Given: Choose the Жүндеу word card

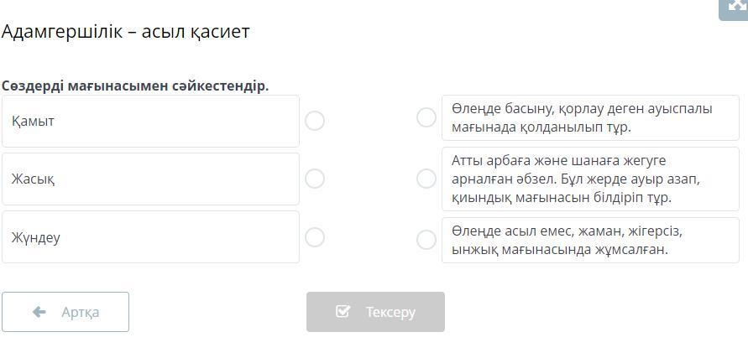Looking at the screenshot, I should [151, 237].
